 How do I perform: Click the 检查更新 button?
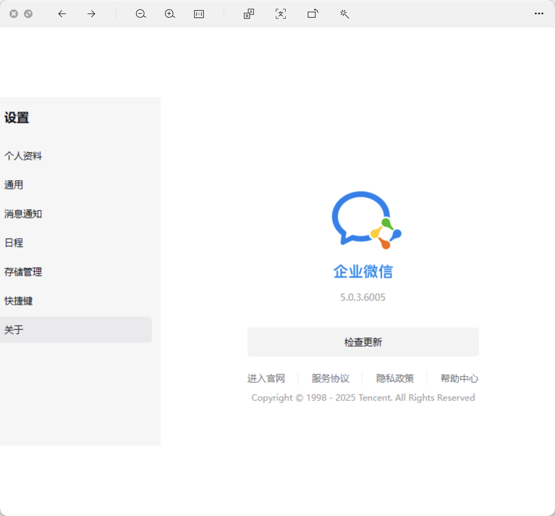(363, 342)
